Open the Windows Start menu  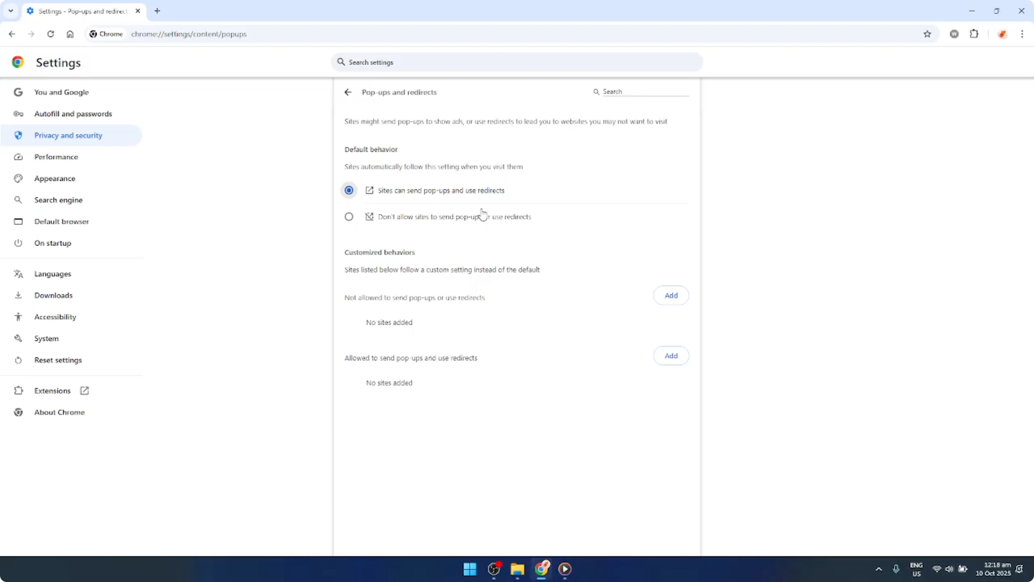[470, 569]
